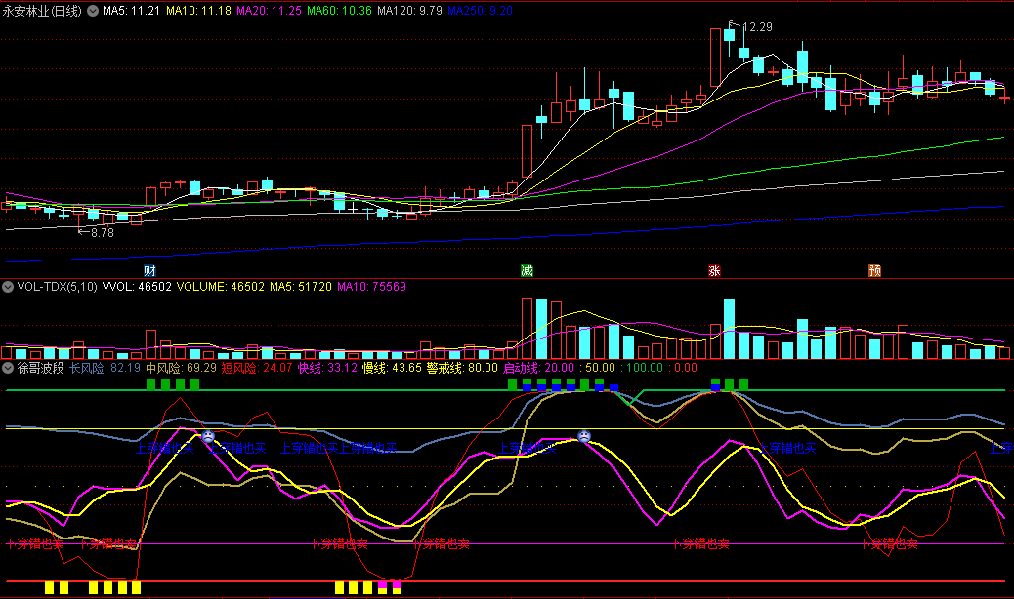This screenshot has width=1014, height=599.
Task: Open the 涨 event marker on the timeline
Action: coord(714,270)
